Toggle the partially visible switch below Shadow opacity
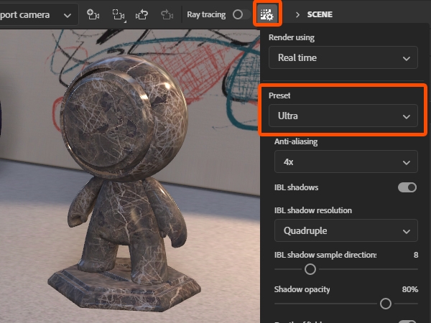431x323 pixels. 407,322
